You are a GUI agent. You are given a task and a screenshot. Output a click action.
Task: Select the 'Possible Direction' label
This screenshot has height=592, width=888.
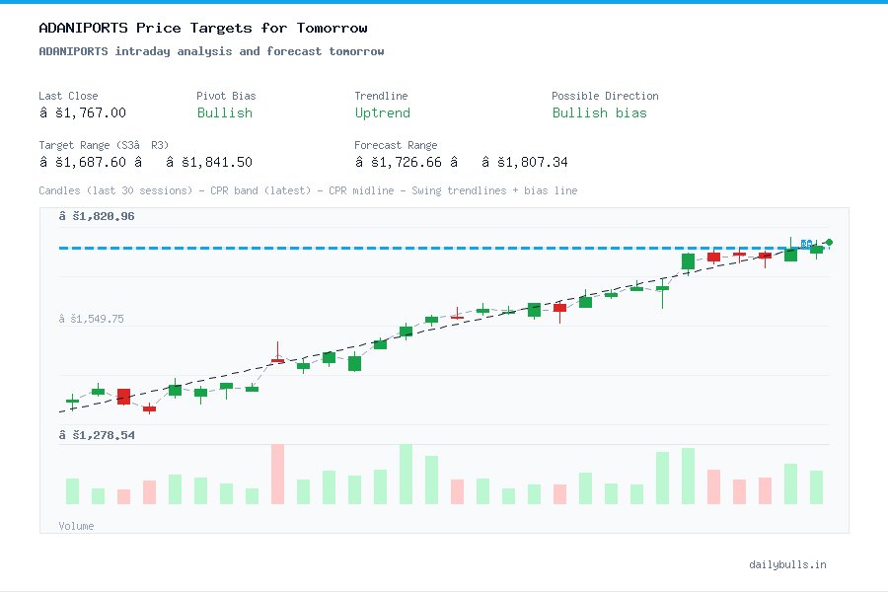pos(605,96)
